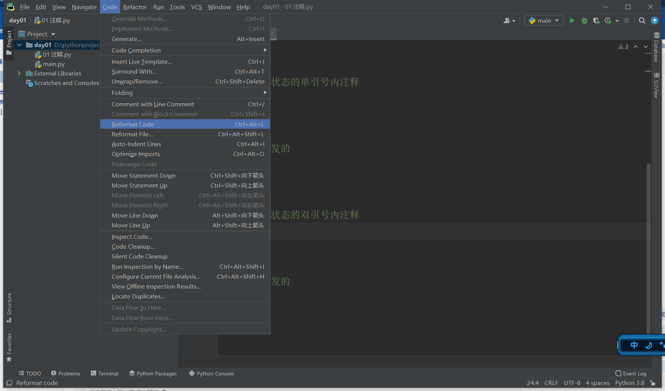Select Scratches and Consoles node
The height and width of the screenshot is (391, 665).
[62, 83]
